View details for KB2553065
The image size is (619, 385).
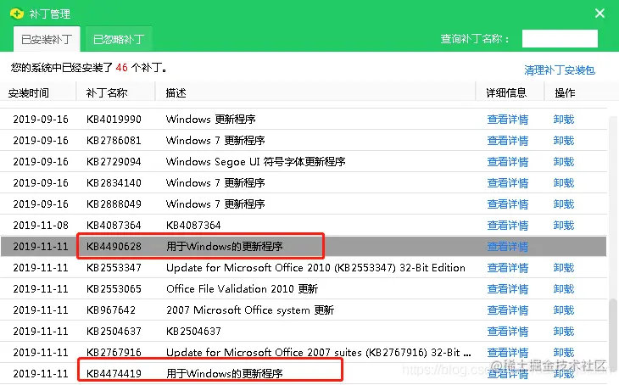(507, 289)
